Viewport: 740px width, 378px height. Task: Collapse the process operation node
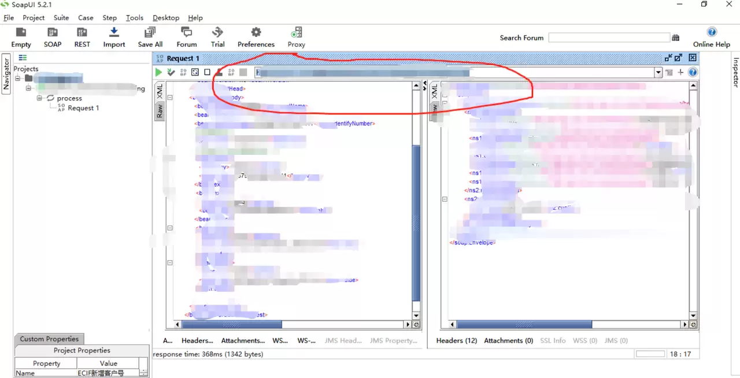coord(40,98)
